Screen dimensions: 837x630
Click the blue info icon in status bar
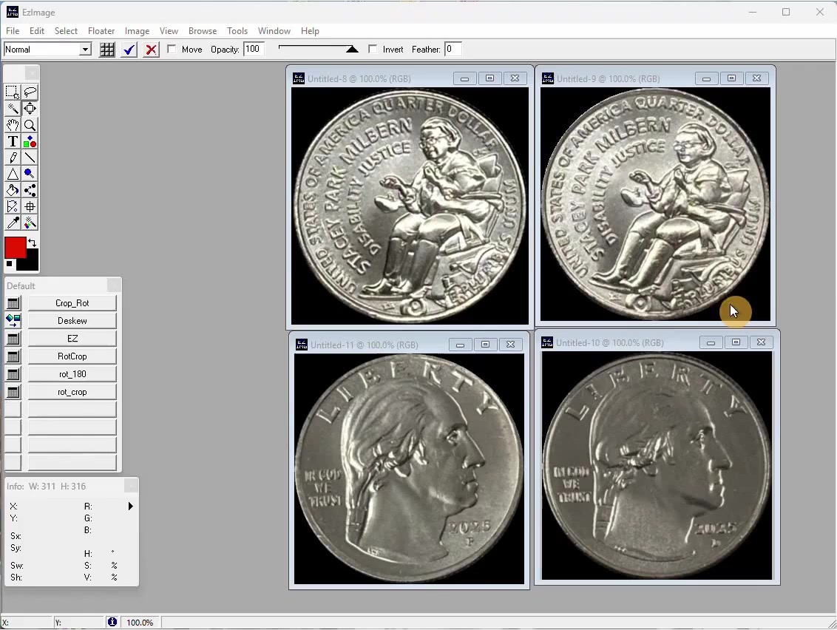[112, 622]
